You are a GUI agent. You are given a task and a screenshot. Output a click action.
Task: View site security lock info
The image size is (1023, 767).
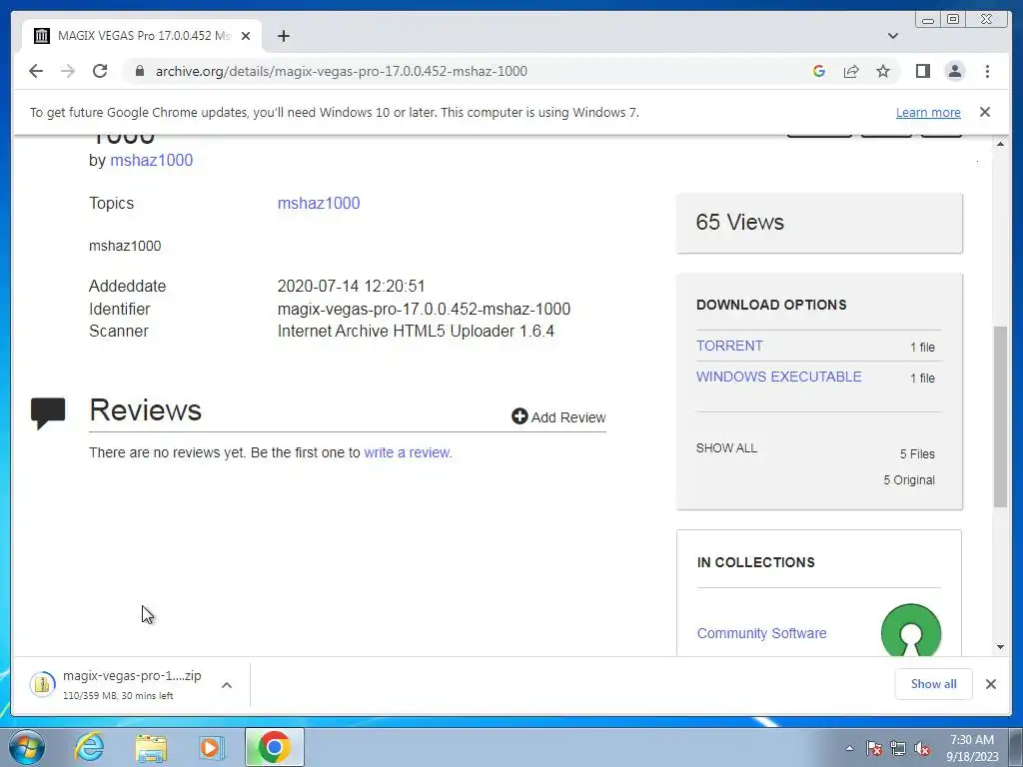coord(140,71)
